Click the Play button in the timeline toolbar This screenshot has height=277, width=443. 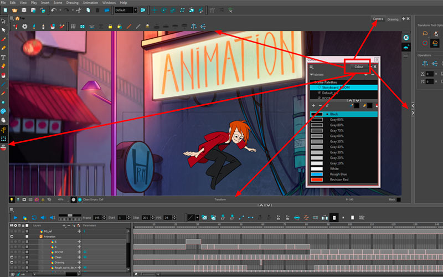[x=16, y=218]
